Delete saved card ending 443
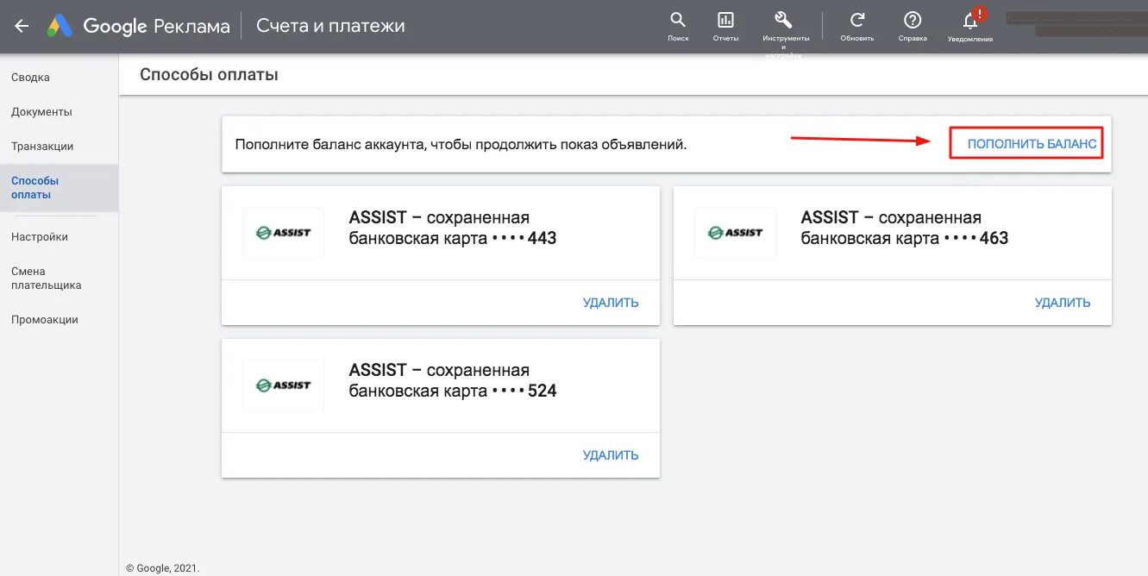This screenshot has width=1148, height=576. pyautogui.click(x=611, y=303)
